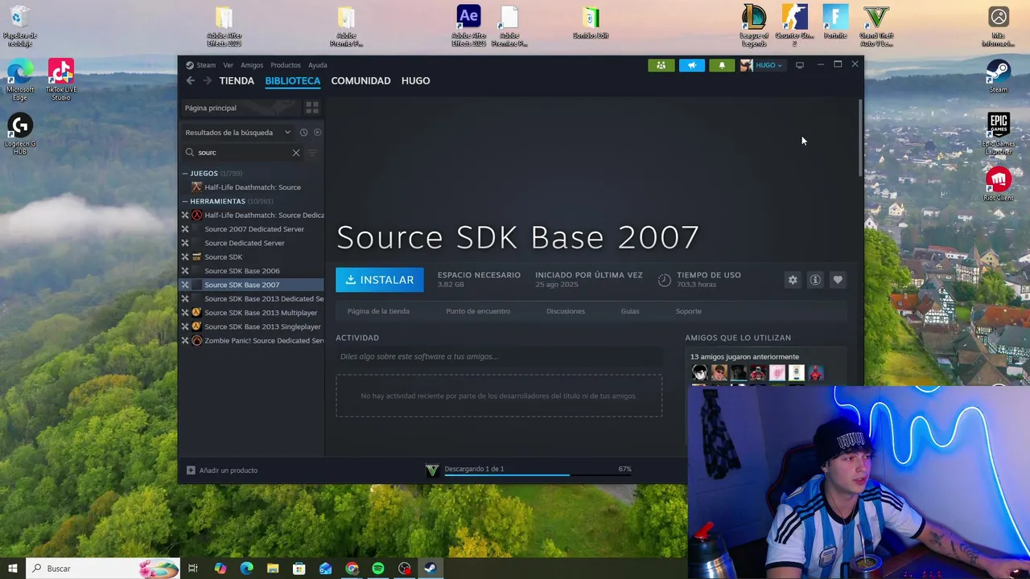
Task: Click the Steam icon in the taskbar
Action: click(431, 569)
